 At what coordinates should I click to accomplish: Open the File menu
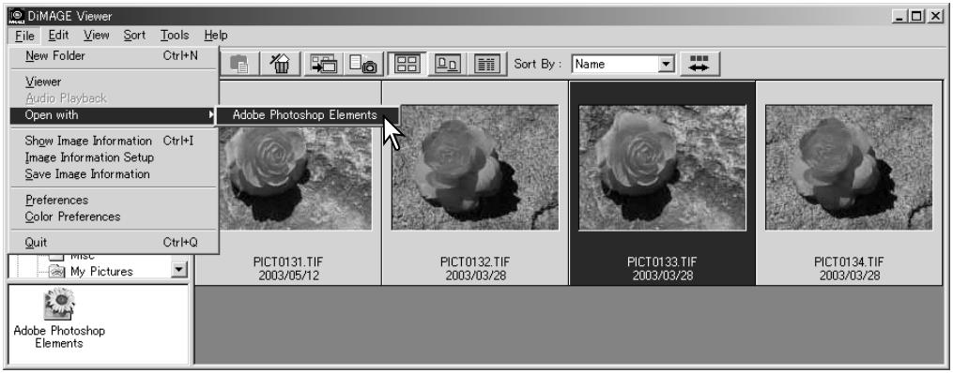tap(25, 36)
